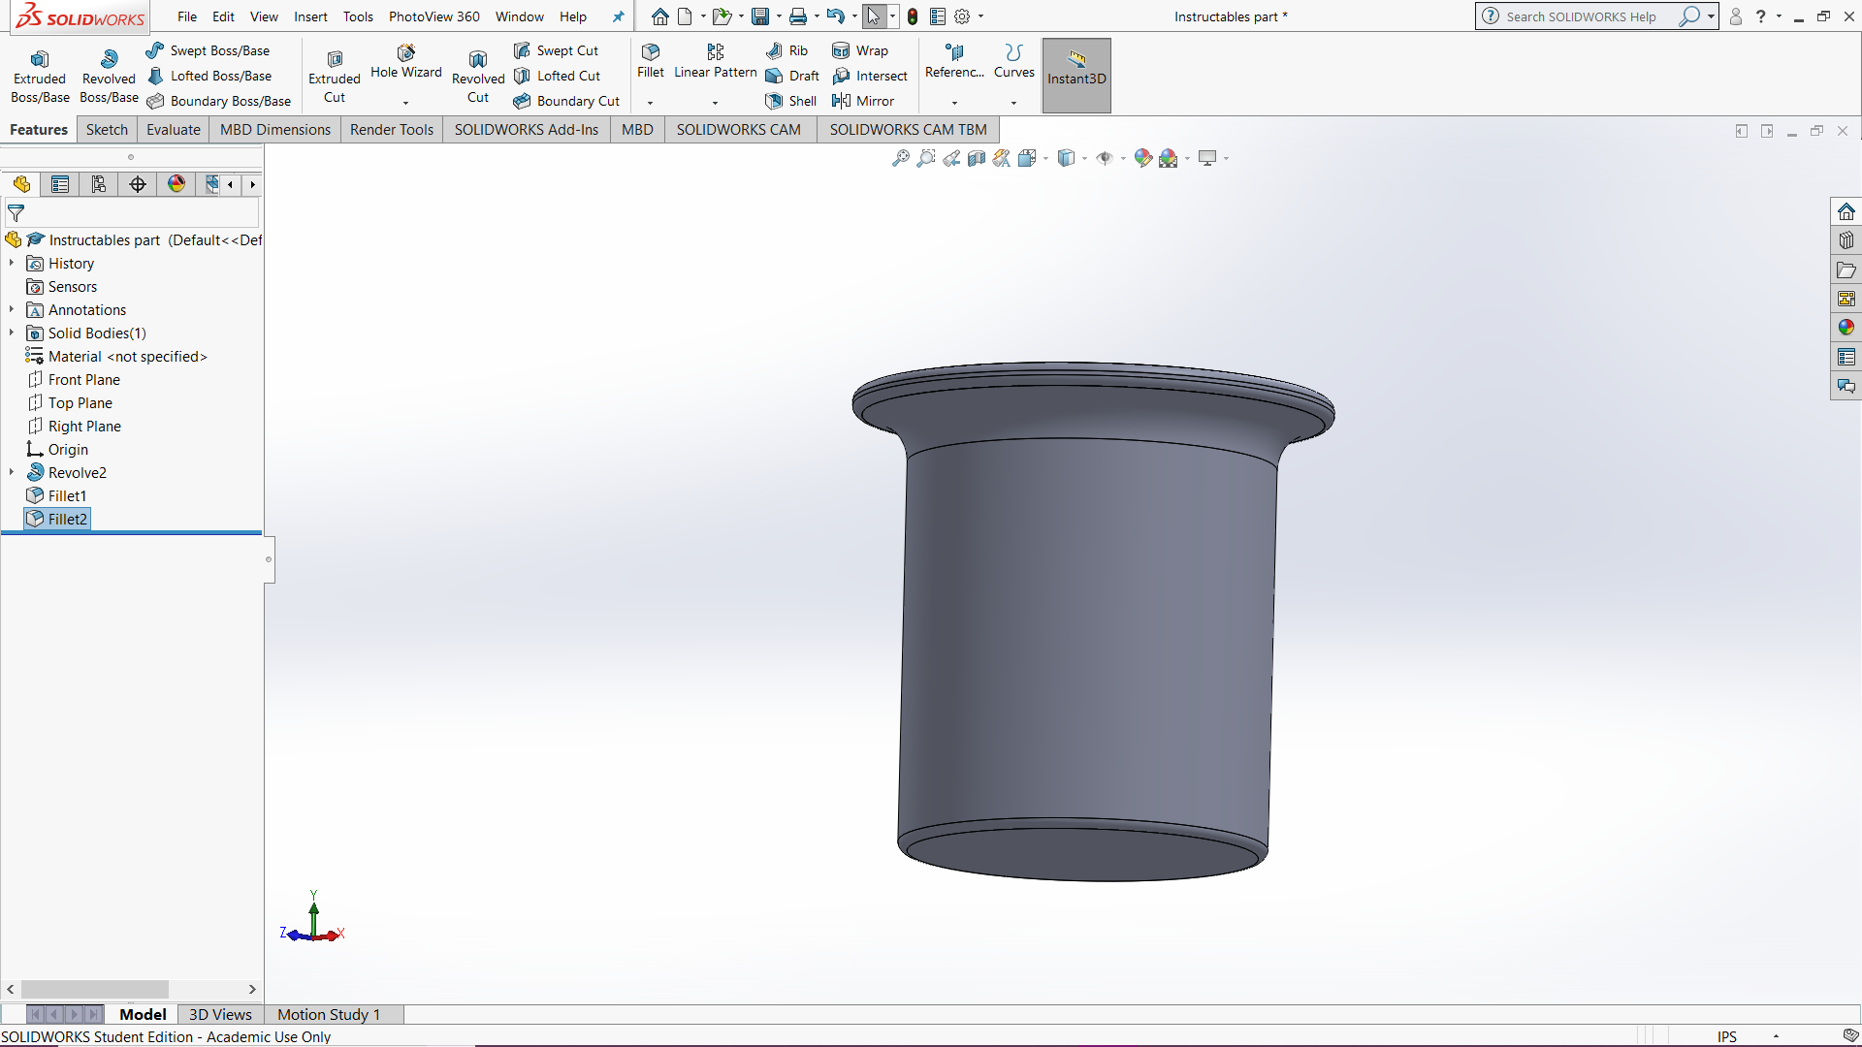Image resolution: width=1862 pixels, height=1047 pixels.
Task: Select the Mirror feature
Action: [863, 101]
